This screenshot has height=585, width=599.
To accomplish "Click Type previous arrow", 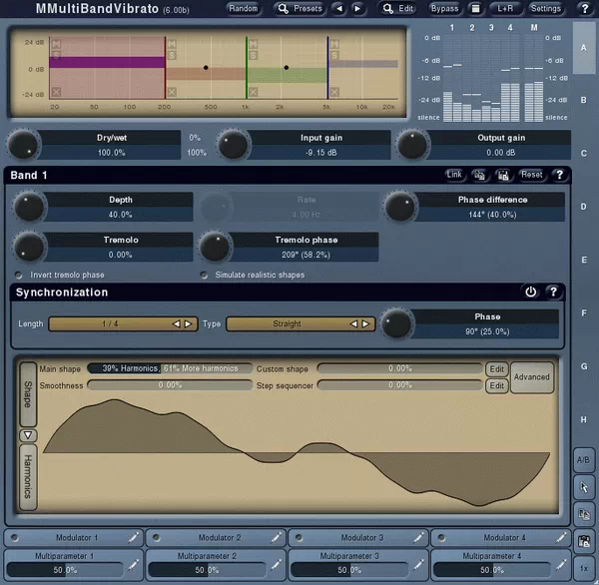I will click(x=354, y=324).
